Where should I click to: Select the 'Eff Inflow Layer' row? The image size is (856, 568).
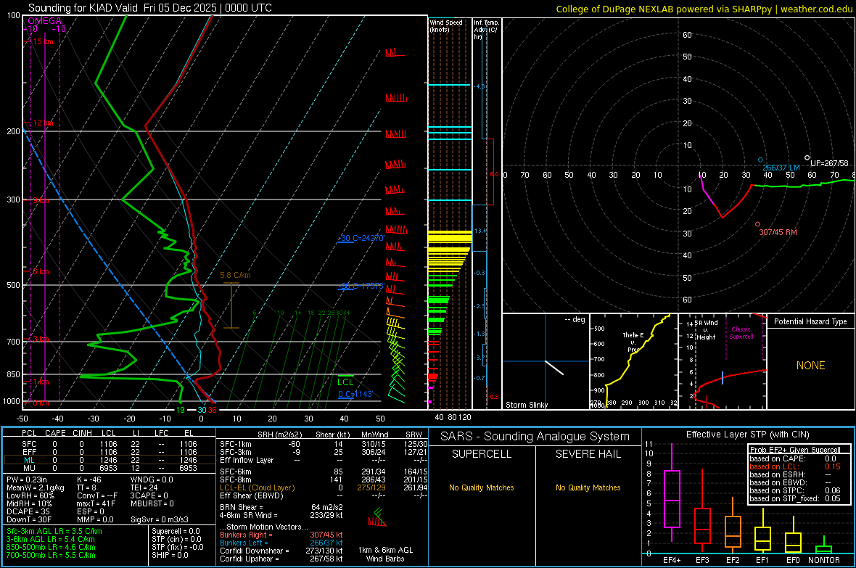324,460
